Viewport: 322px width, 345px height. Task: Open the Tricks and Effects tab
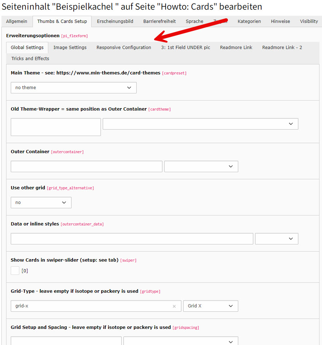[30, 59]
